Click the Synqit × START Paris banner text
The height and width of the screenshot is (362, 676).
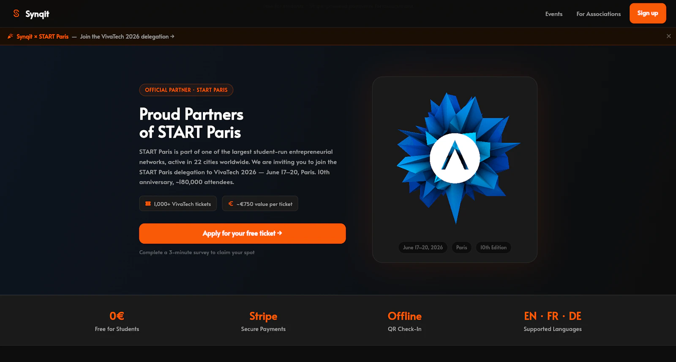42,37
